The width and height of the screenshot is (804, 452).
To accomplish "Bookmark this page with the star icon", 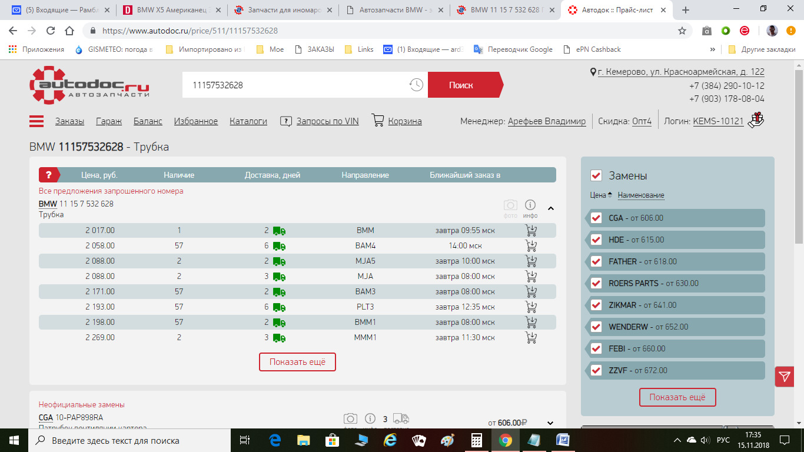I will tap(682, 31).
